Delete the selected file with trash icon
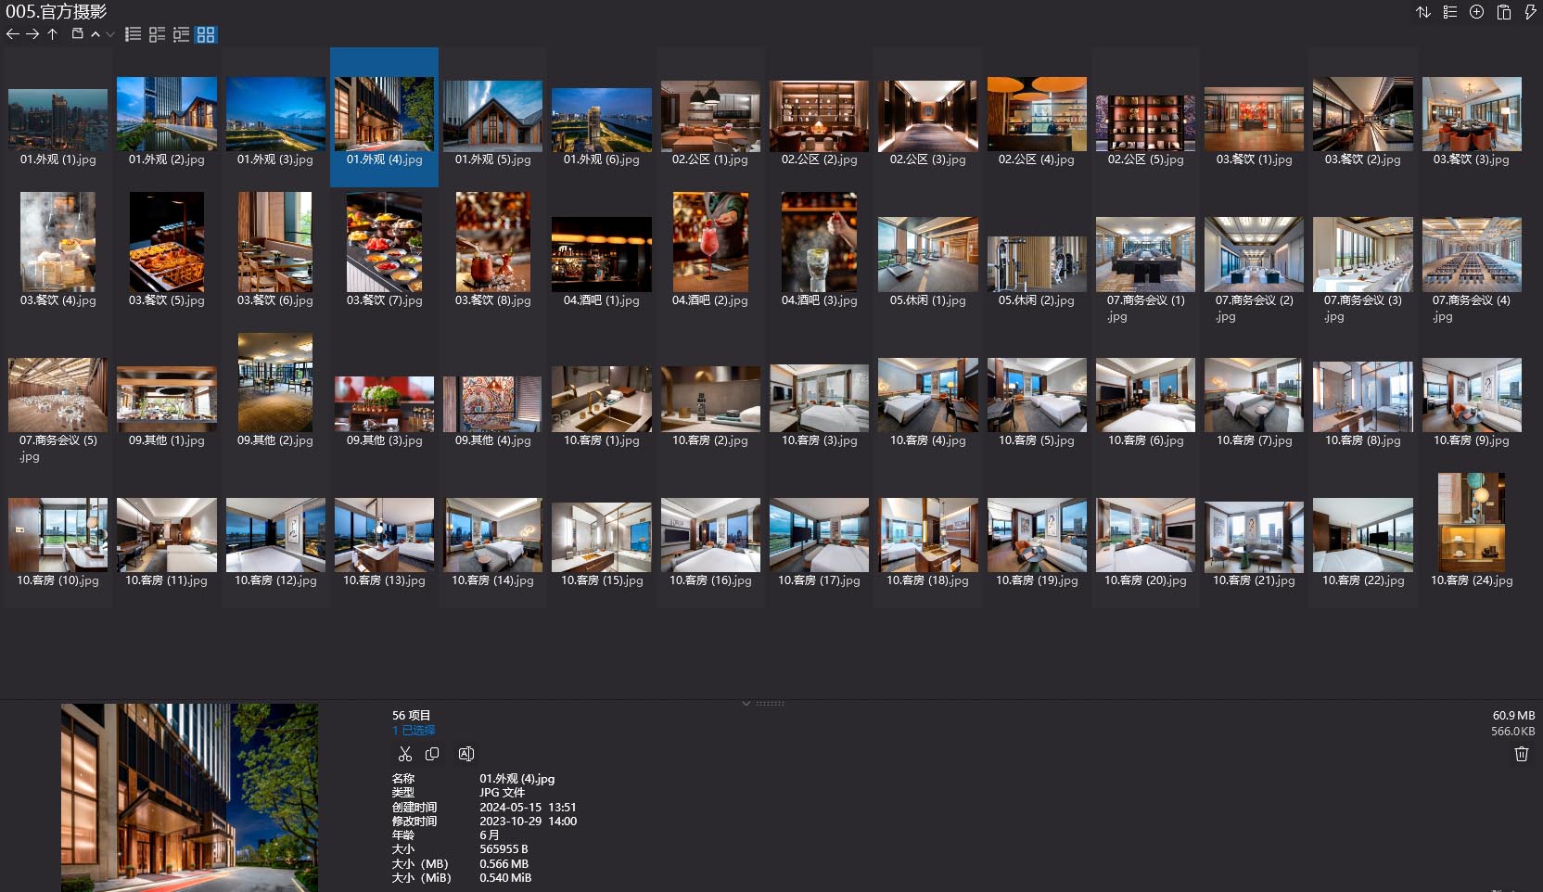 click(x=1521, y=754)
